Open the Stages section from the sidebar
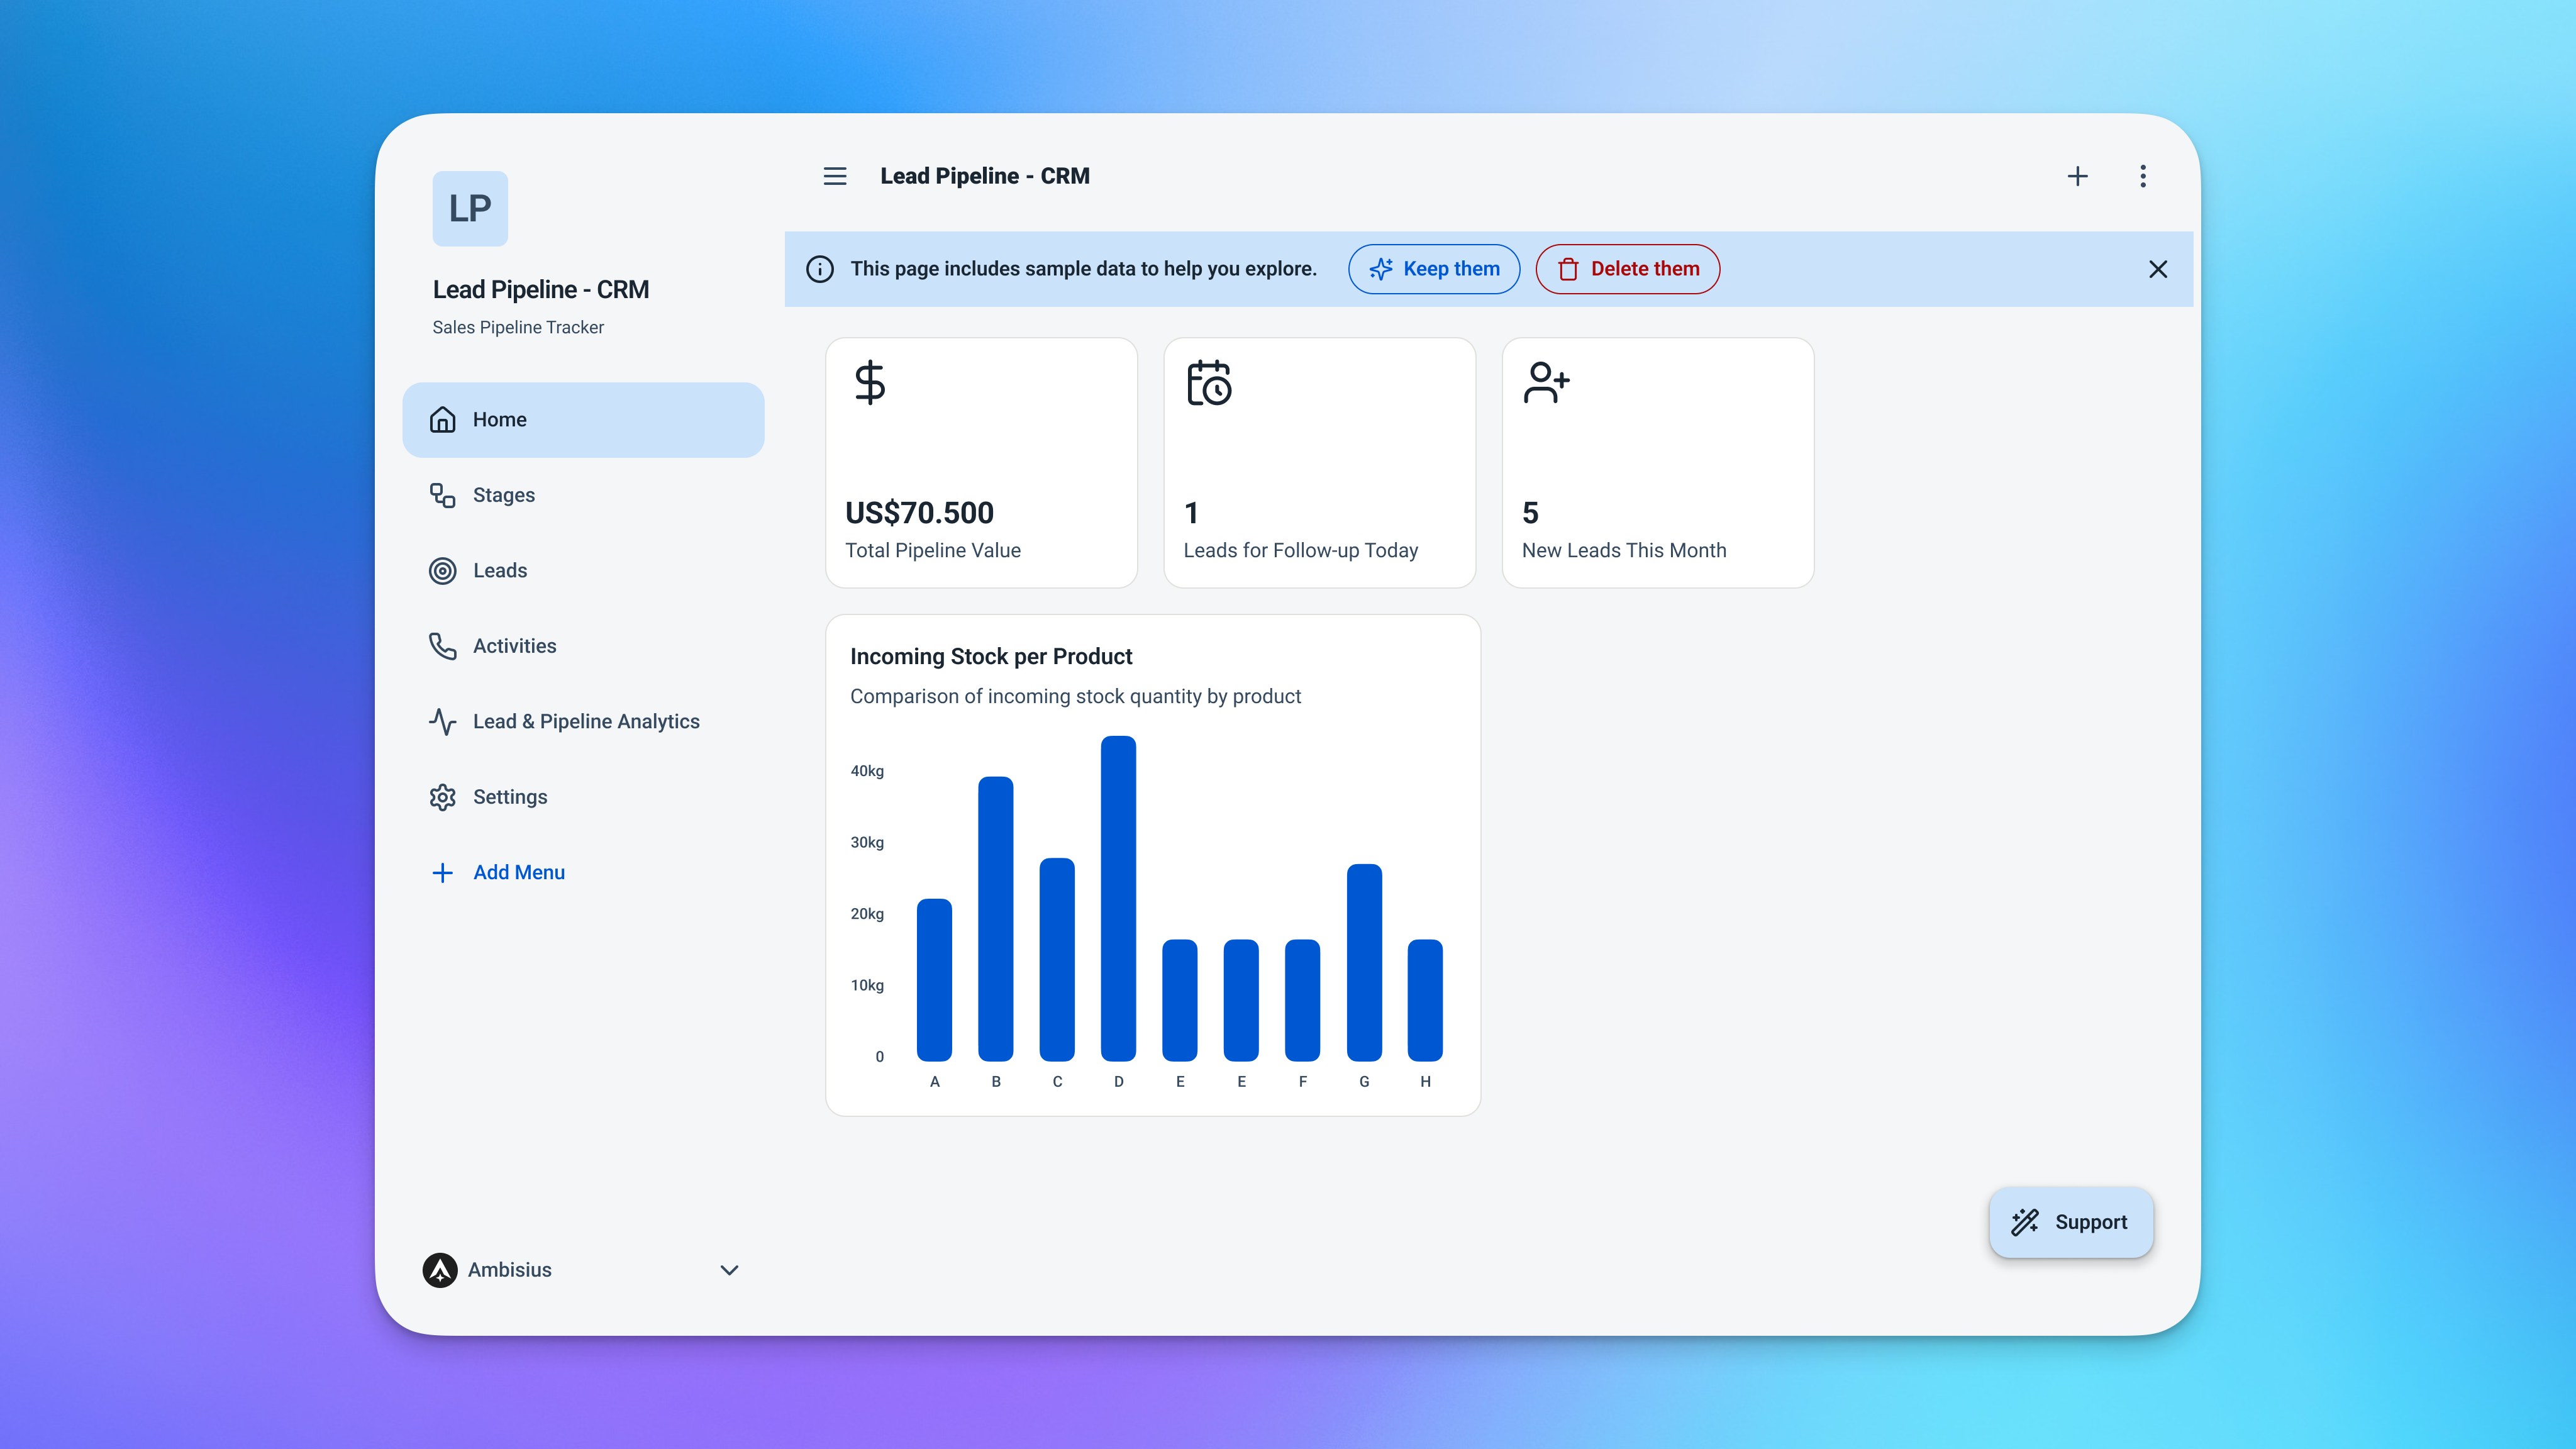Image resolution: width=2576 pixels, height=1449 pixels. 503,495
